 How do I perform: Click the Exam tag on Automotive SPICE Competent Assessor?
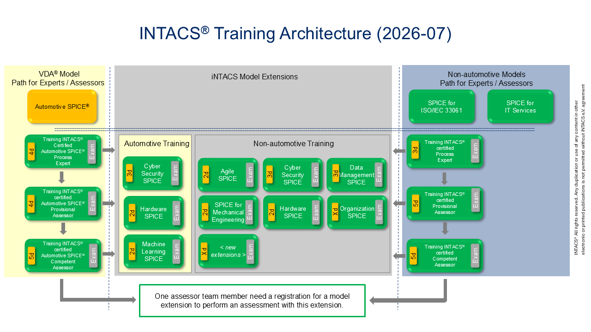pyautogui.click(x=92, y=255)
